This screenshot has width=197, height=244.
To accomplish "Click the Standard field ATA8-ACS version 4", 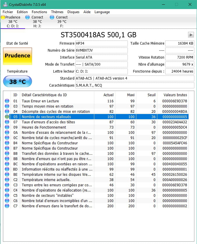I will [x=135, y=78].
